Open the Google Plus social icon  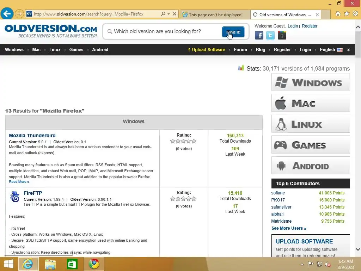(282, 35)
